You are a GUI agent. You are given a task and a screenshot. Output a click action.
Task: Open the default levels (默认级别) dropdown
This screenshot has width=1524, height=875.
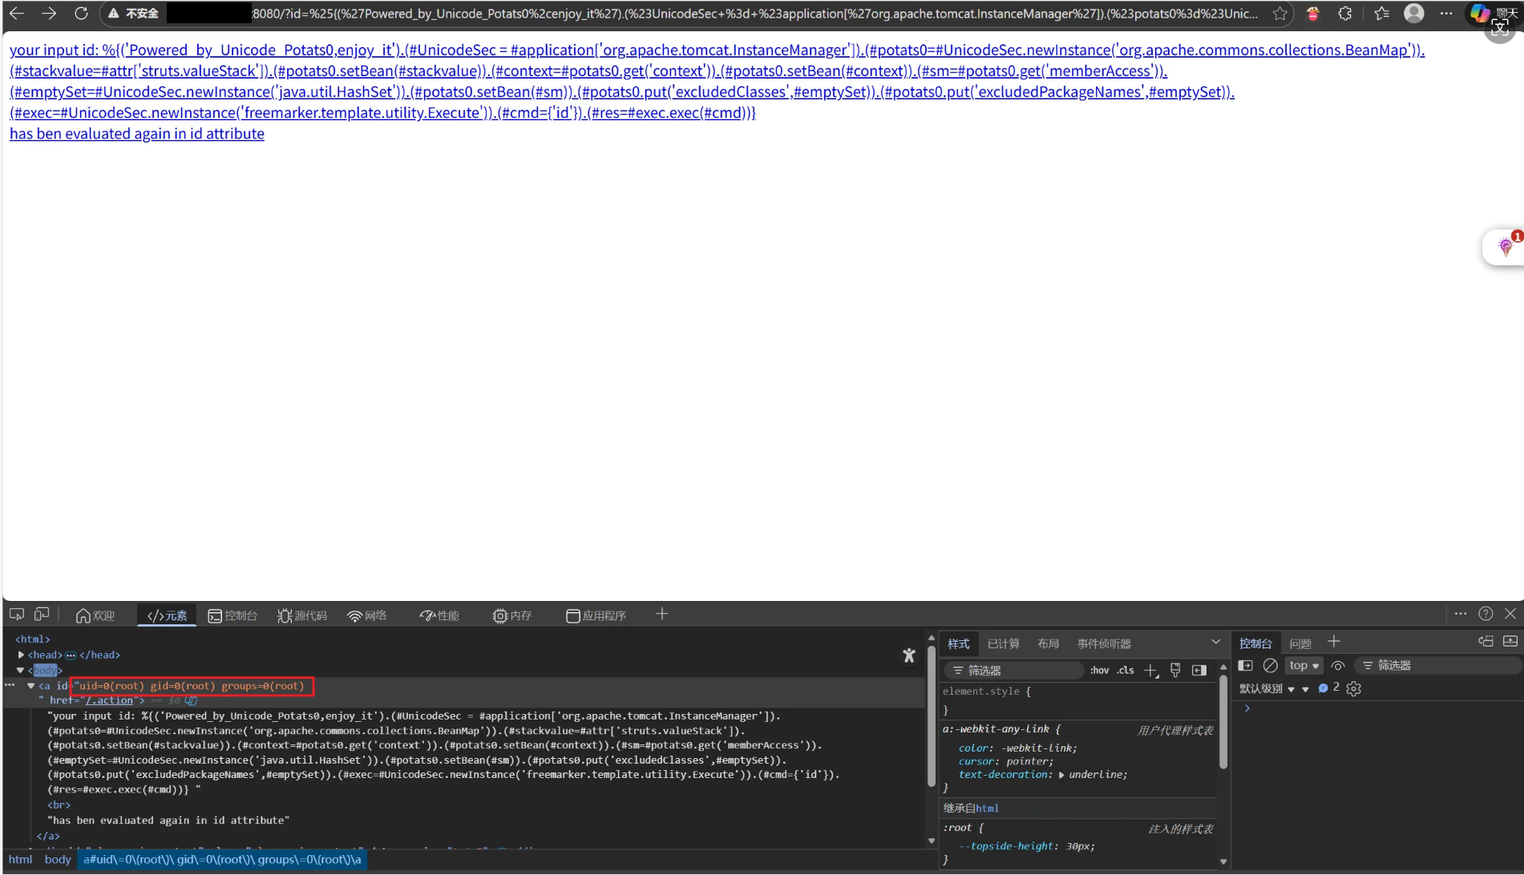tap(1267, 689)
